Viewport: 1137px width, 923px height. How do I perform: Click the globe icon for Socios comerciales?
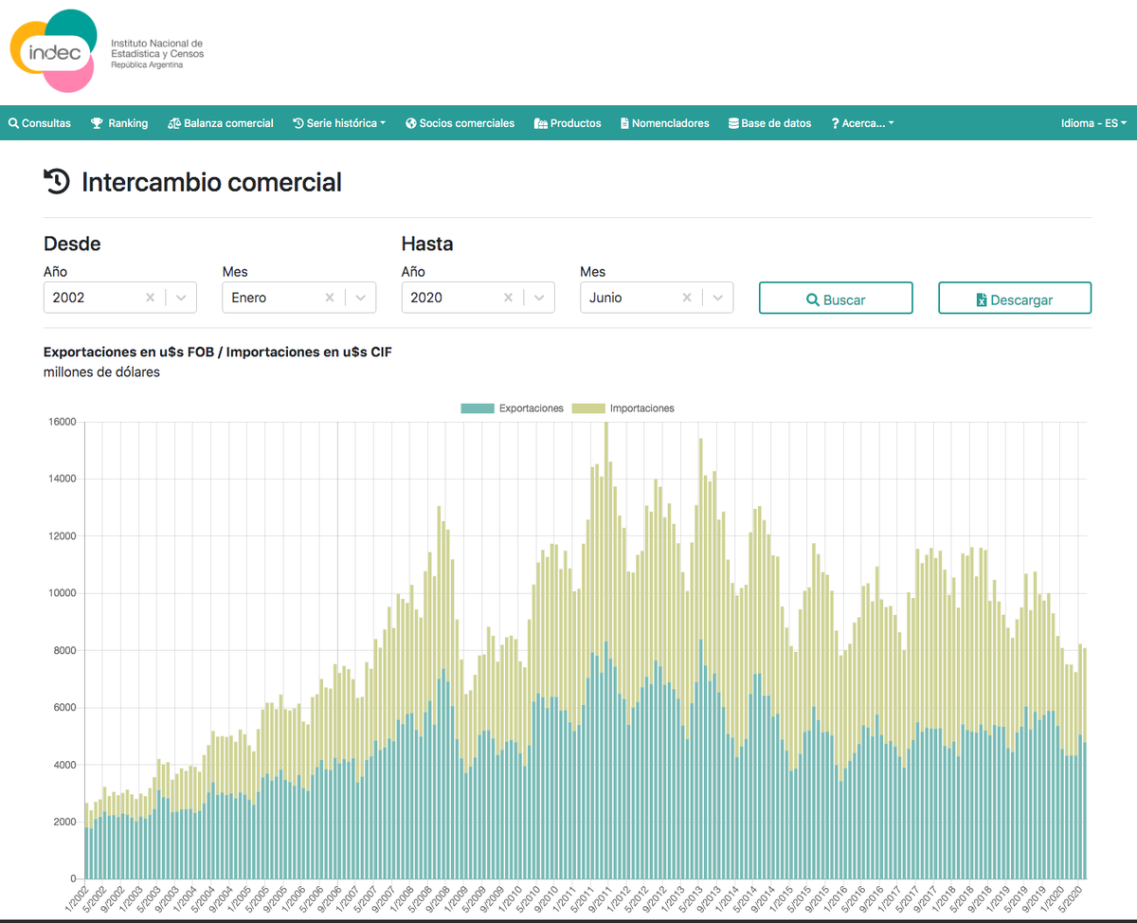(x=411, y=123)
